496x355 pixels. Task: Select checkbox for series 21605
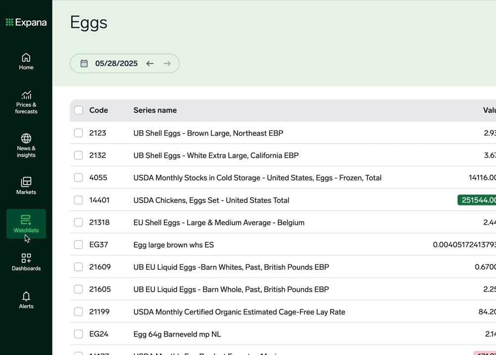78,289
